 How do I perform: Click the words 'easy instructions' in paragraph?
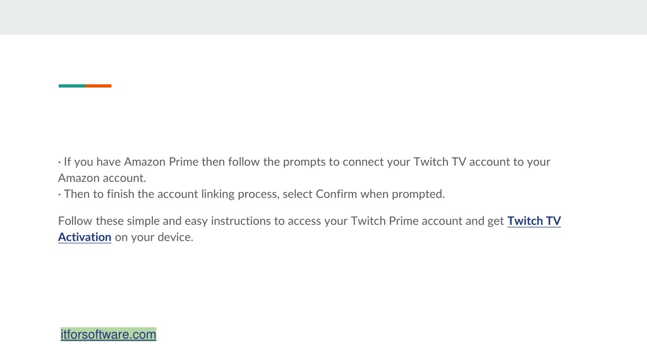click(x=227, y=221)
